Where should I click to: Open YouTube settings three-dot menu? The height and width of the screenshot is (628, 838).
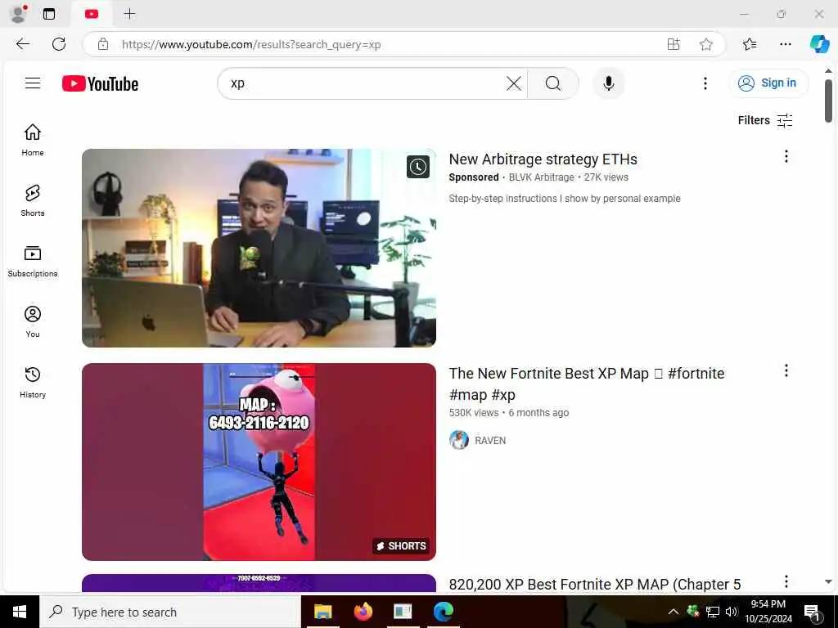pyautogui.click(x=705, y=83)
